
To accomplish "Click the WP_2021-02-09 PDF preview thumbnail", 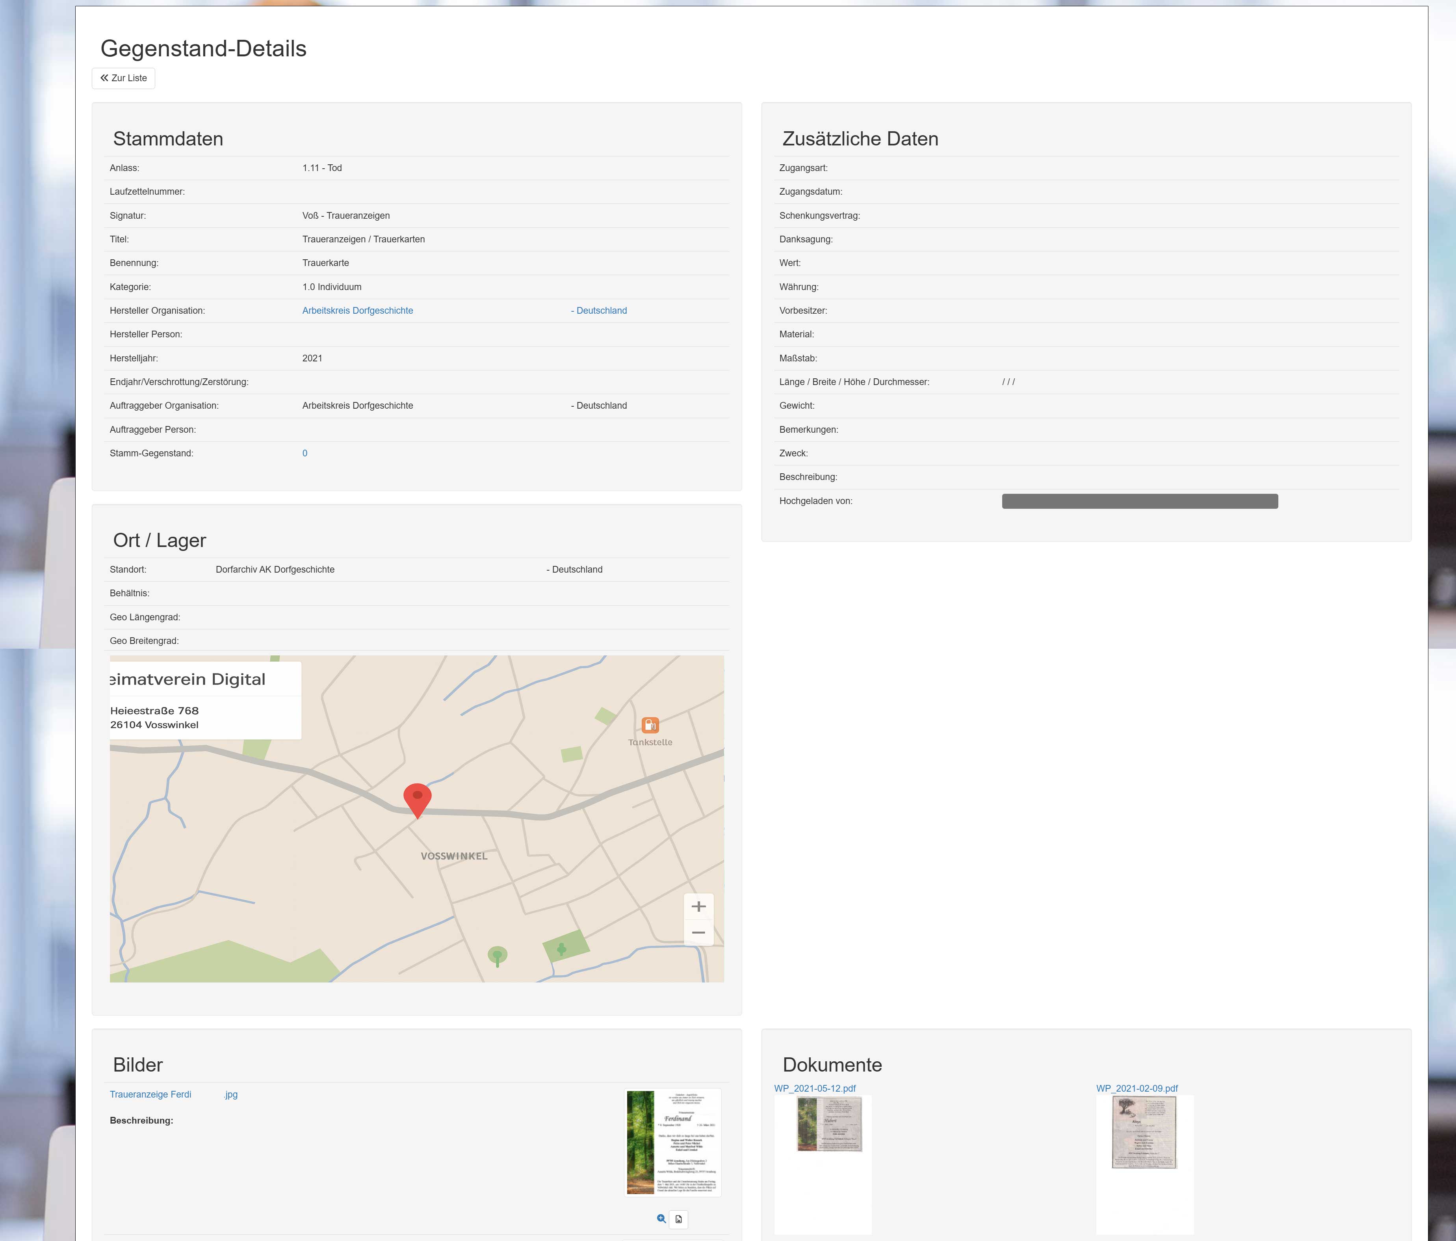I will coord(1143,1132).
